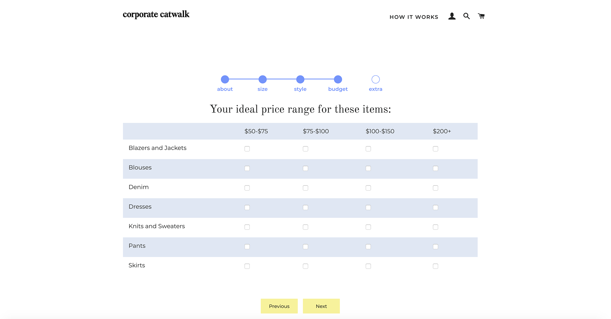Click the search magnifier icon
This screenshot has width=611, height=319.
point(467,16)
